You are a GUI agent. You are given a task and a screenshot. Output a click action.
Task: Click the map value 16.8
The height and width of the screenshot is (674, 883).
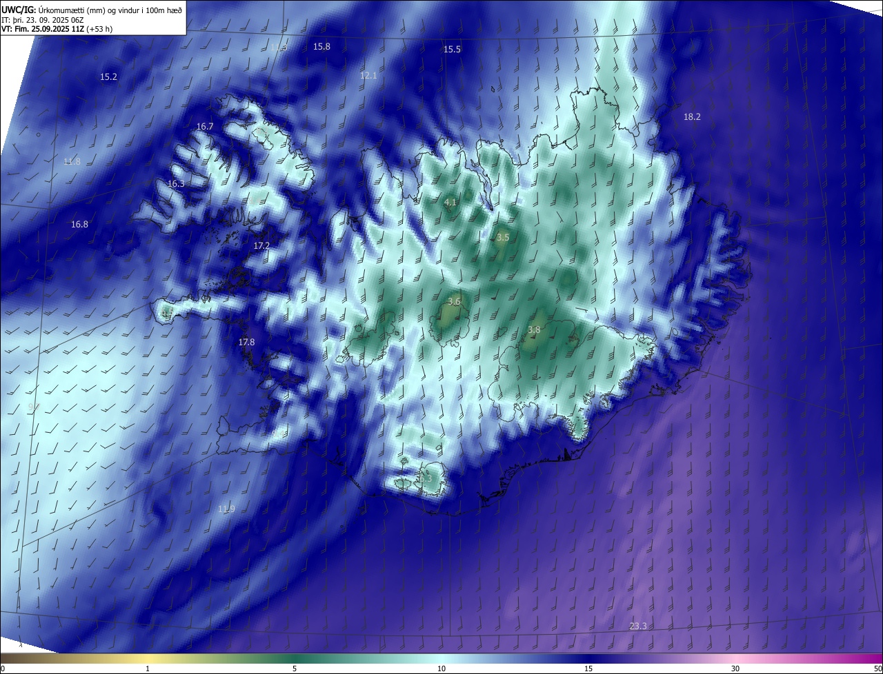79,225
